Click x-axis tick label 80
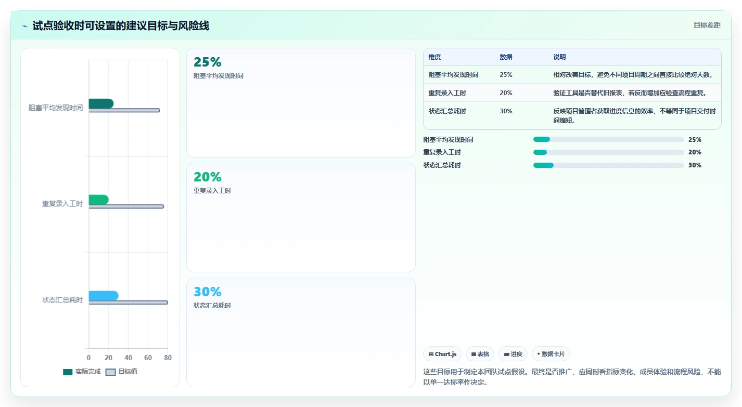The width and height of the screenshot is (742, 407). coord(168,358)
